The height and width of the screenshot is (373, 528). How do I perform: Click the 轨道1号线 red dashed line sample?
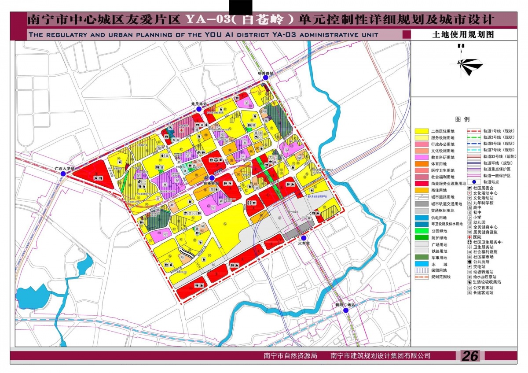473,131
